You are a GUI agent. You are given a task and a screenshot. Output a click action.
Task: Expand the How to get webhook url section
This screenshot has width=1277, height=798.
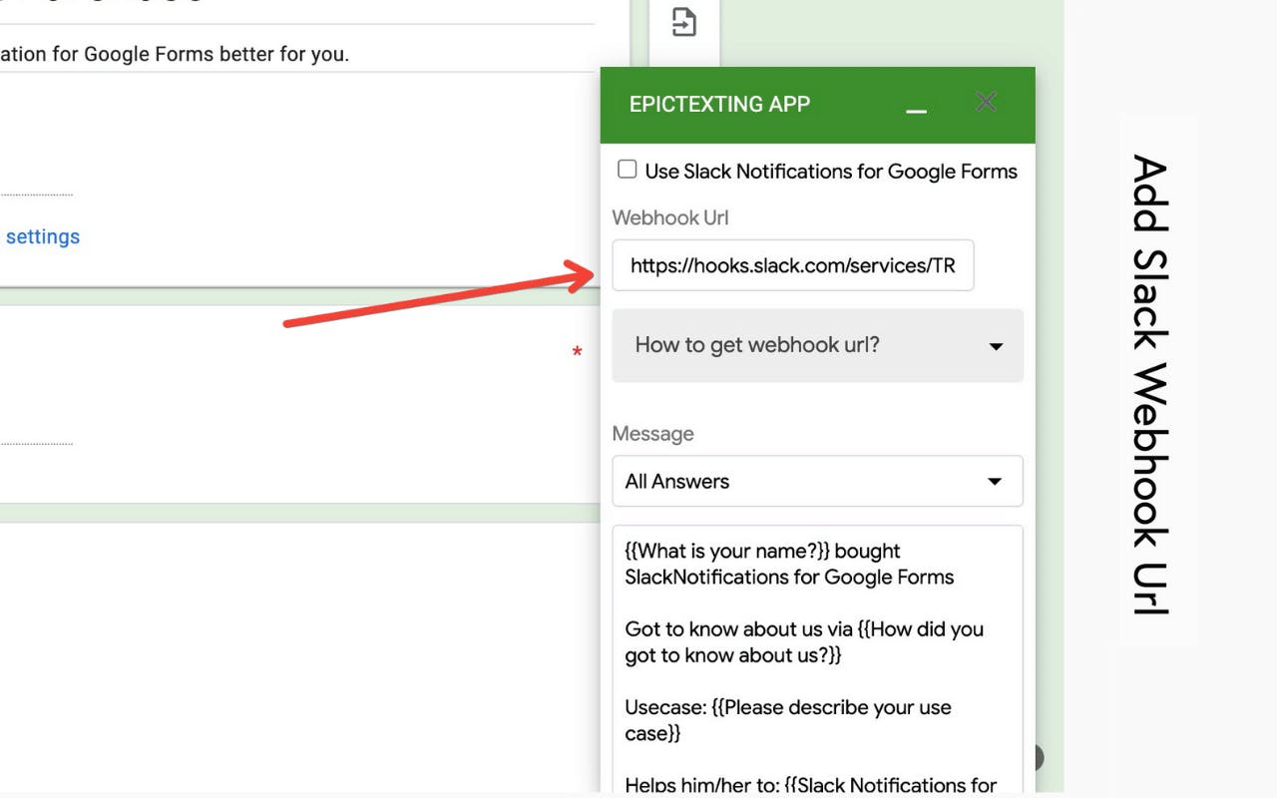tap(818, 346)
